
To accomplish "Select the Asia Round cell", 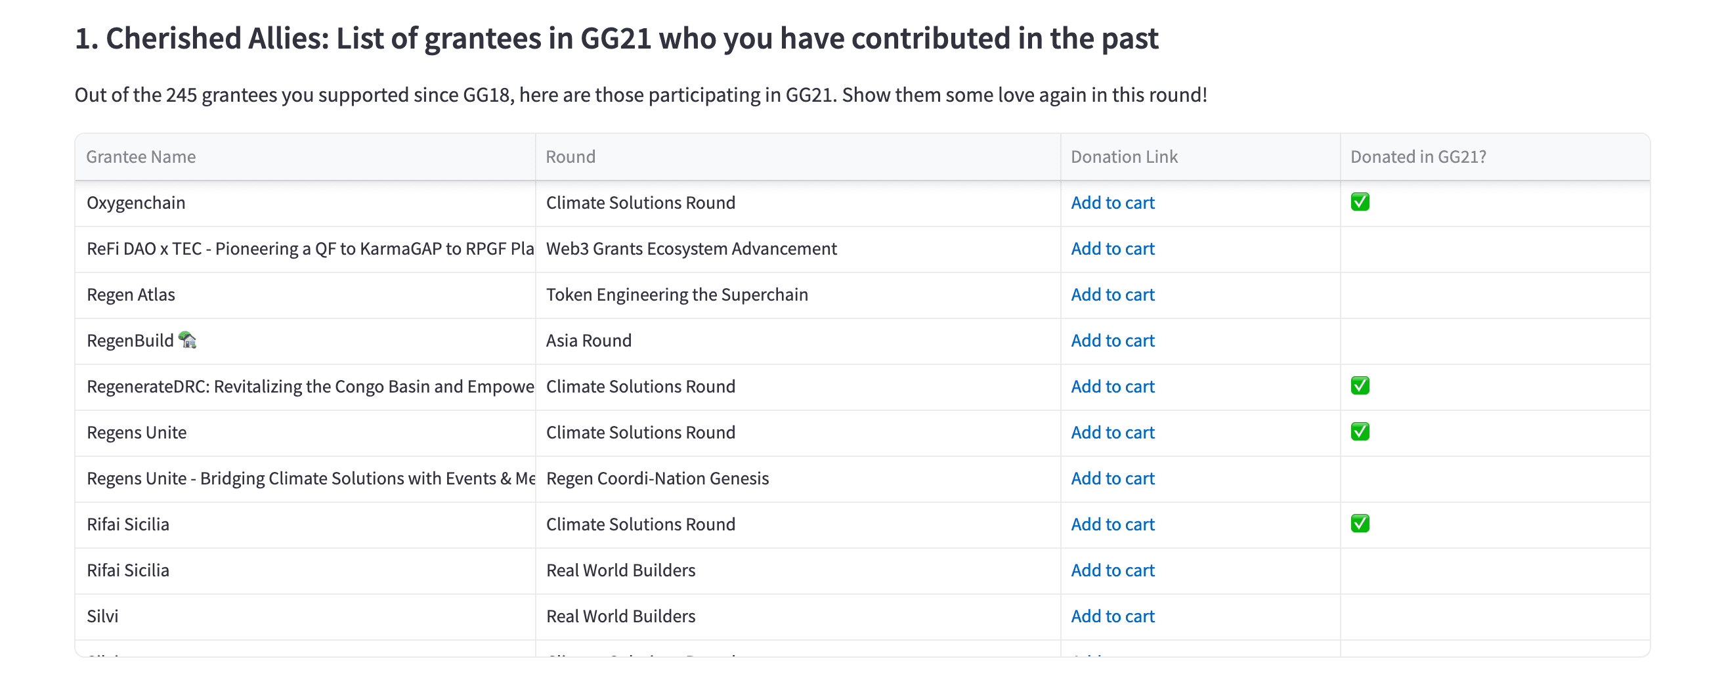I will pos(588,341).
